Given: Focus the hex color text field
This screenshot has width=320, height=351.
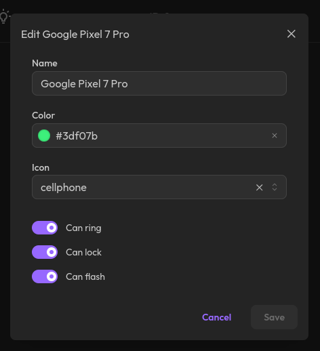Looking at the screenshot, I should tap(158, 136).
